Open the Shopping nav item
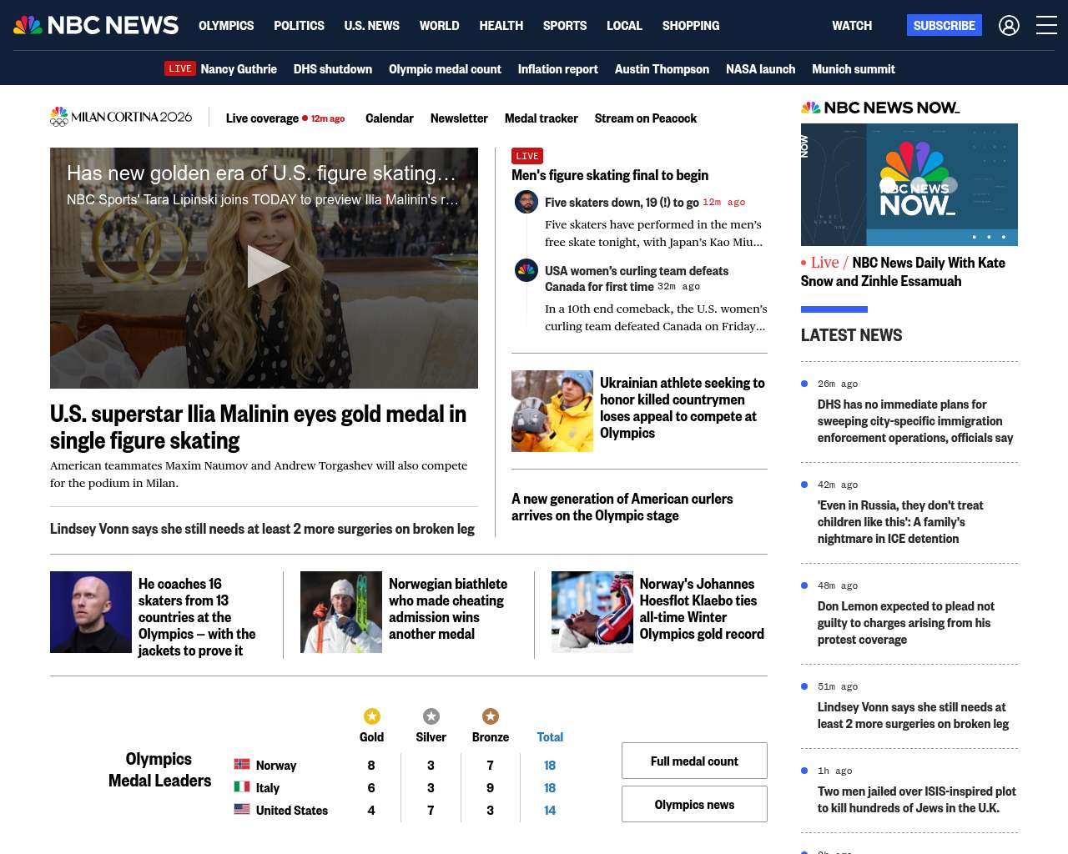Image resolution: width=1068 pixels, height=854 pixels. pos(691,26)
